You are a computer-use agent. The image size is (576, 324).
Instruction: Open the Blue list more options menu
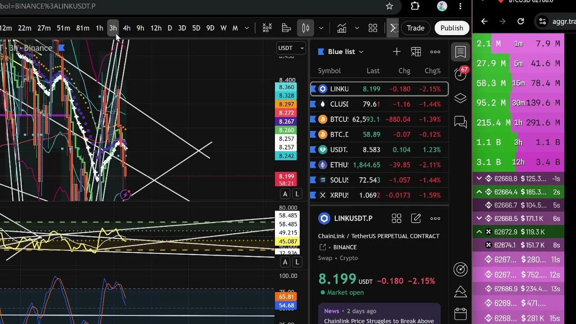point(435,52)
